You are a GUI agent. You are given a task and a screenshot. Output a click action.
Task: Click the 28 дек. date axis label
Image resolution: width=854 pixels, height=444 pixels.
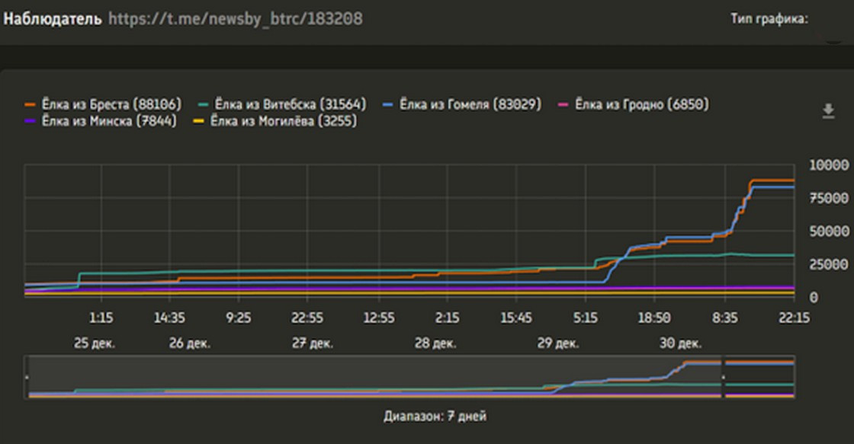[x=435, y=343]
